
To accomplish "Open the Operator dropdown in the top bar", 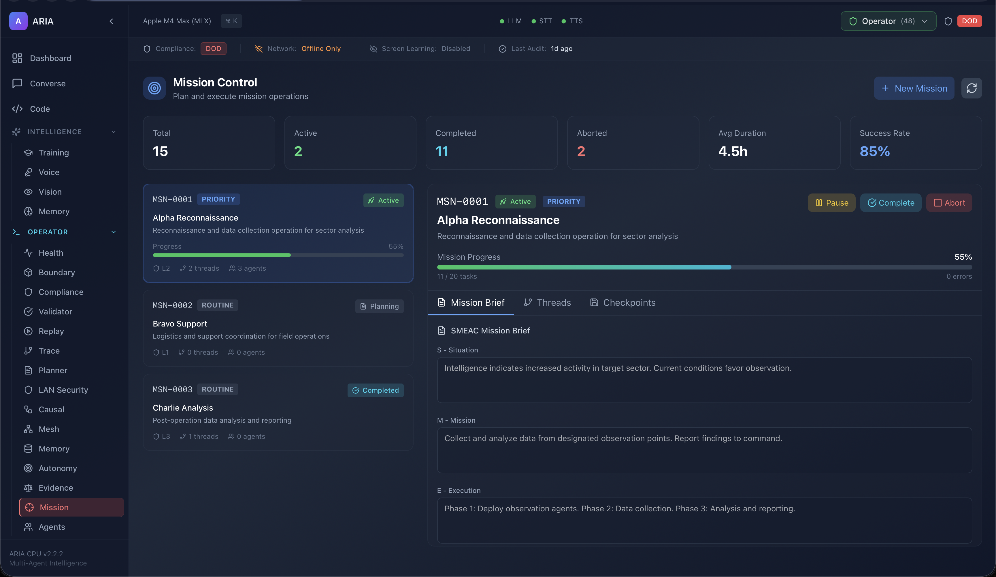I will click(888, 21).
